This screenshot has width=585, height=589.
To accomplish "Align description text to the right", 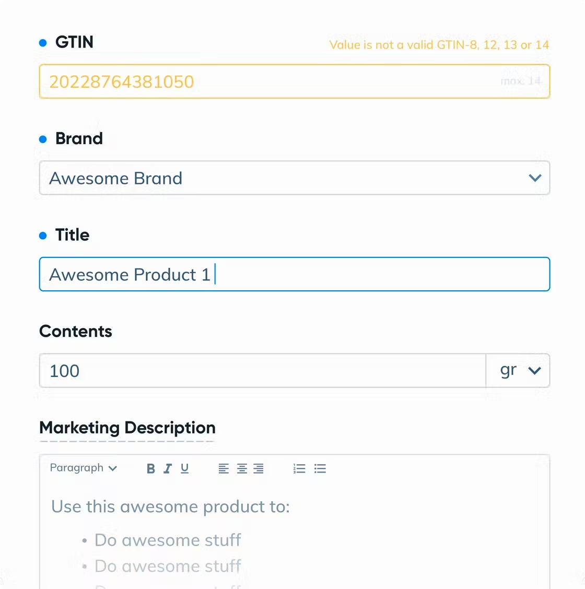I will click(x=259, y=468).
